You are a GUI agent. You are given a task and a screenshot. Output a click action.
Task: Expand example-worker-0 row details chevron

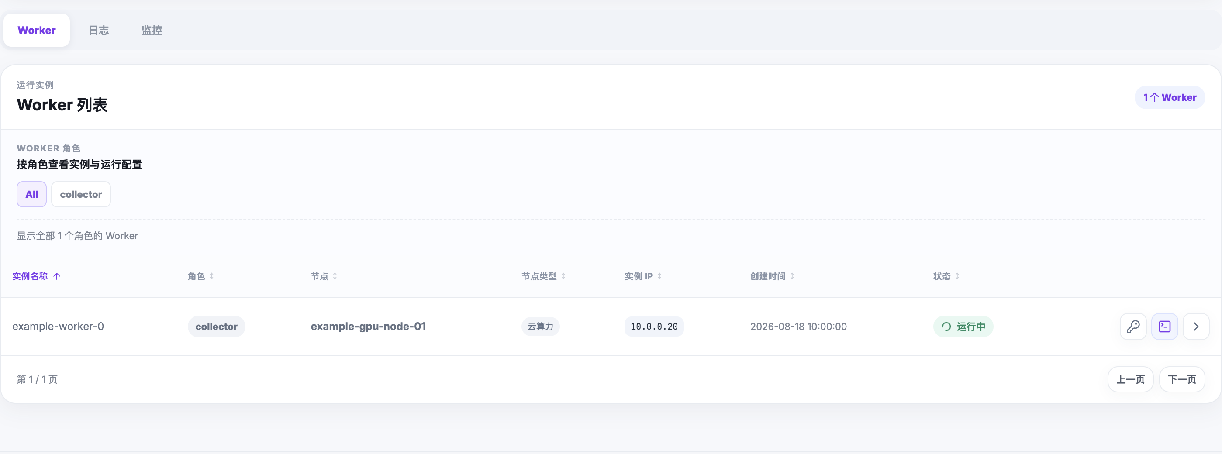(x=1196, y=327)
